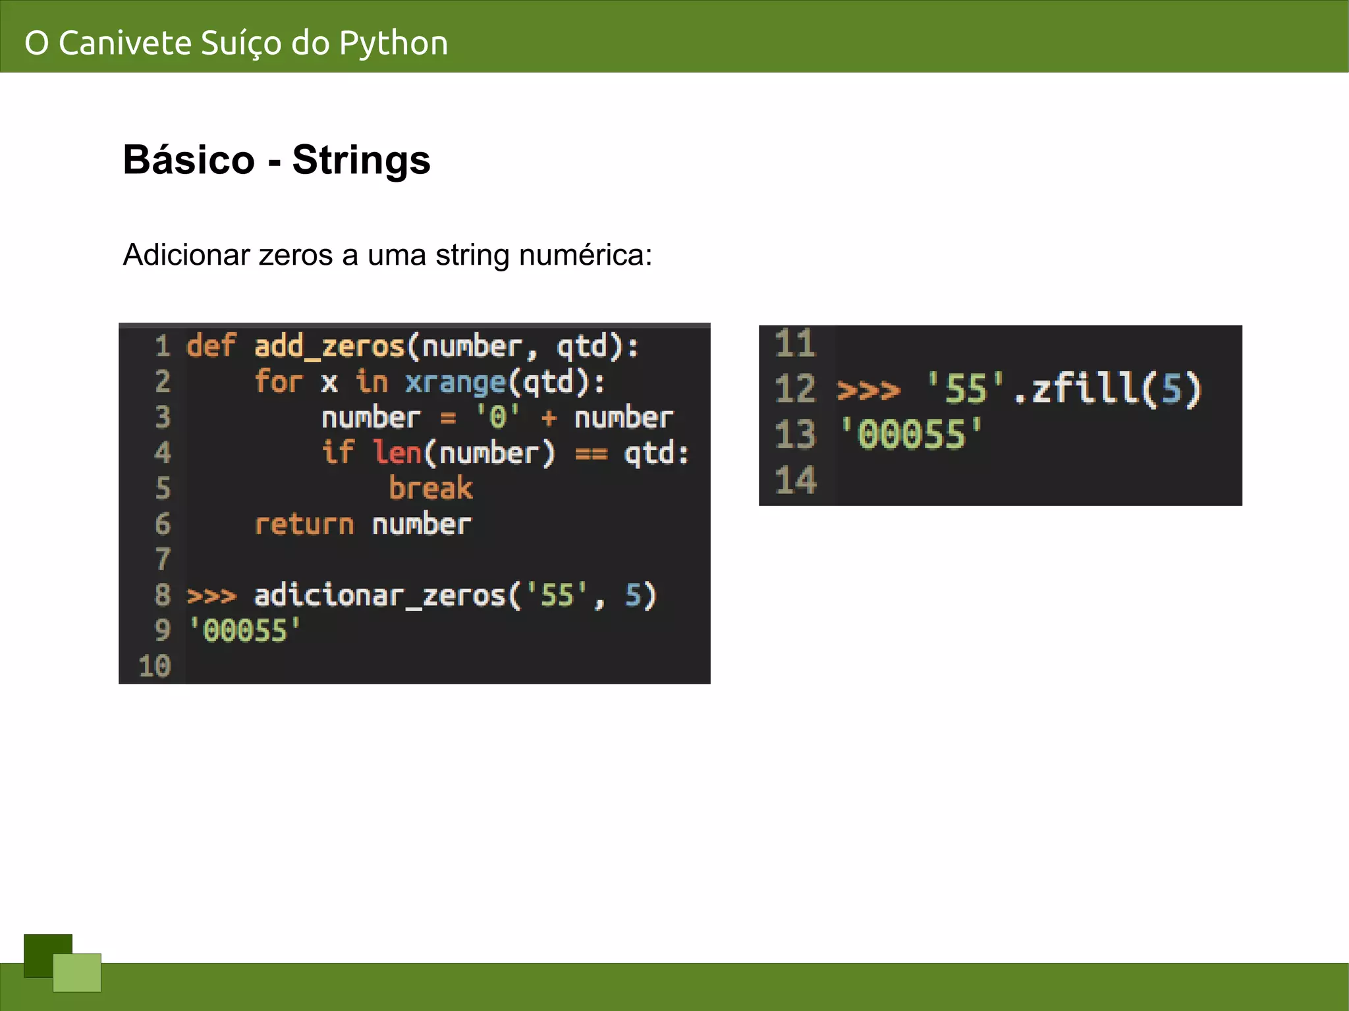
Task: Click code line 'return number'
Action: [363, 524]
